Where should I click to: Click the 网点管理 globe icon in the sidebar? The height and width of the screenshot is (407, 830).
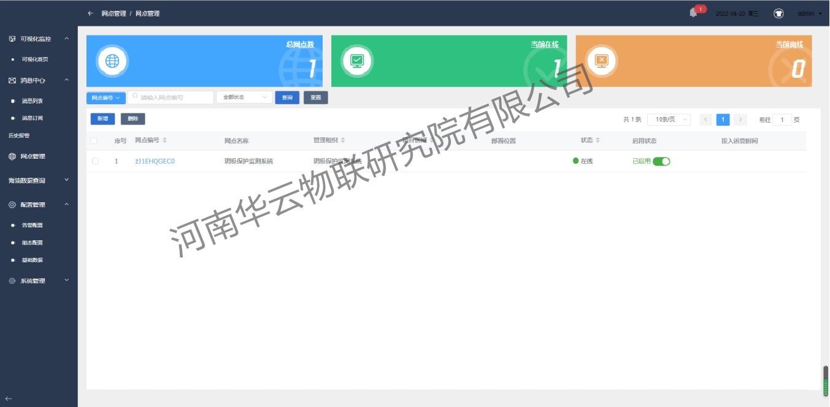[12, 156]
